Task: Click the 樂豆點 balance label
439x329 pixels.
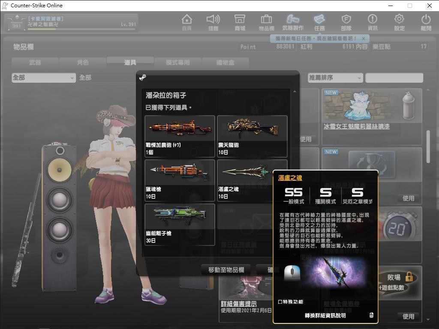Action: point(381,47)
